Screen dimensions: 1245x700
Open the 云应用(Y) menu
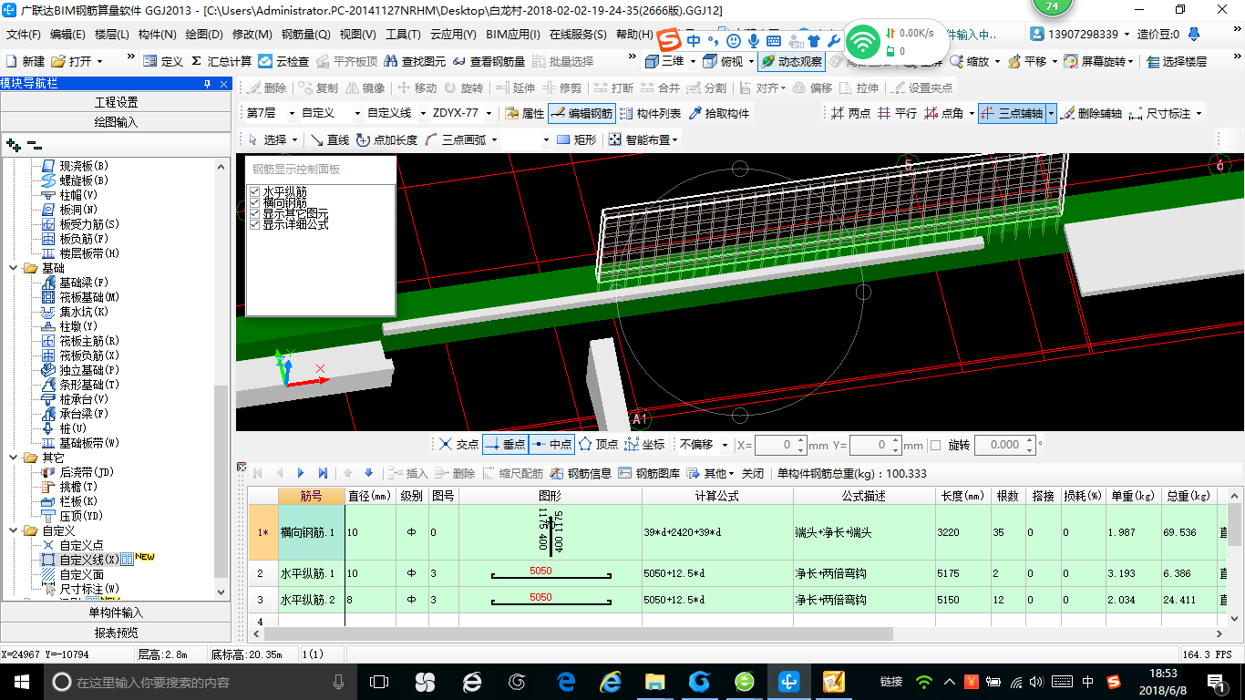click(x=453, y=35)
